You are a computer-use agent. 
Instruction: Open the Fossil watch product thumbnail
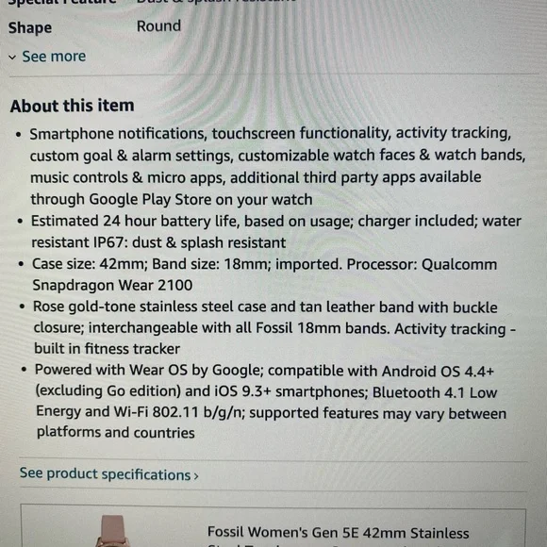point(112,531)
